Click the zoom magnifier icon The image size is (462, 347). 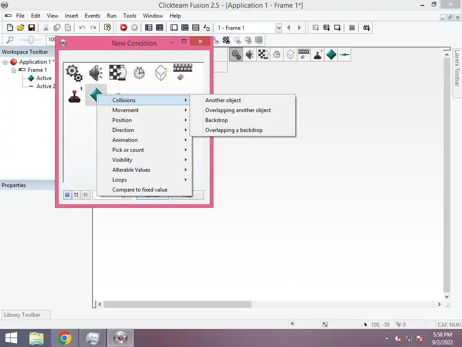(10, 40)
